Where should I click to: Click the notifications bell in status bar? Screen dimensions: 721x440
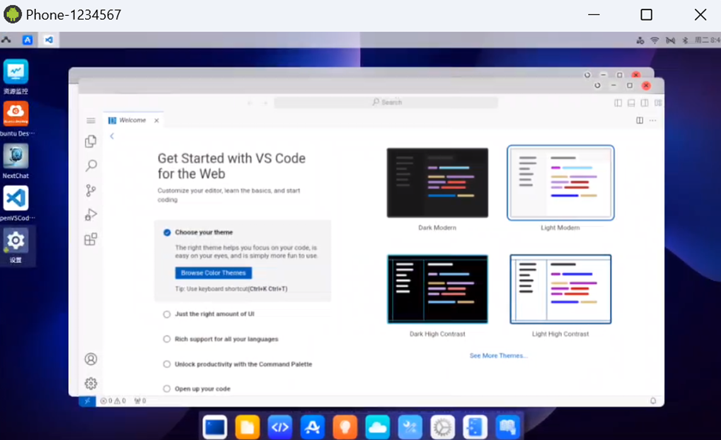click(x=653, y=401)
